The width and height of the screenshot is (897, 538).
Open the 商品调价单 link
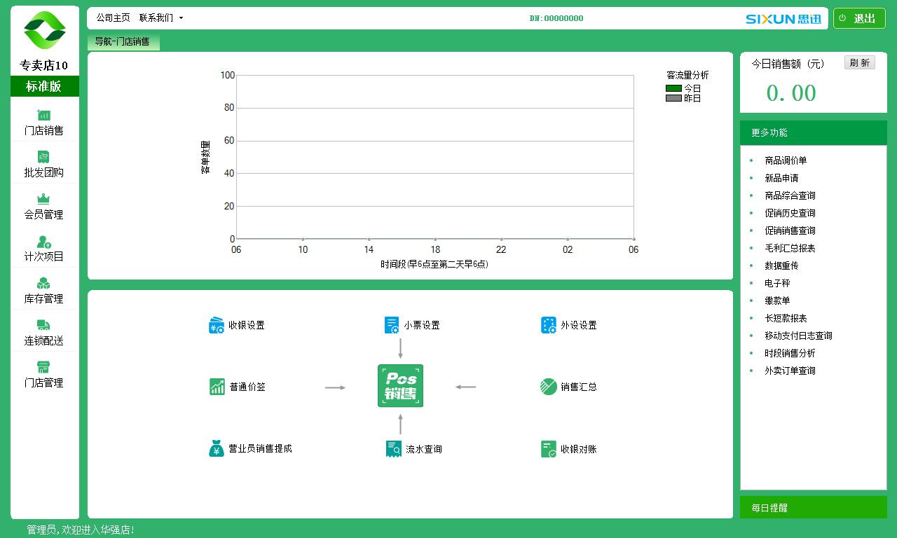[786, 160]
